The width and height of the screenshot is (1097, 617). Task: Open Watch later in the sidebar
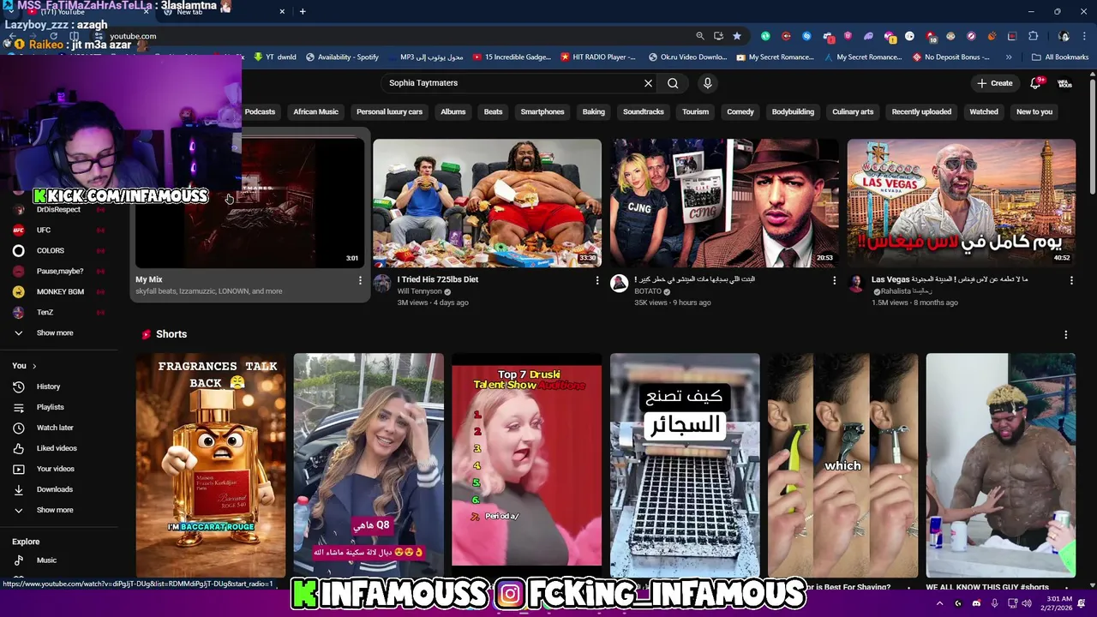coord(58,428)
